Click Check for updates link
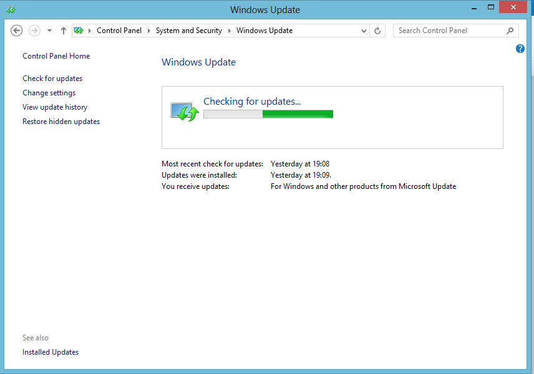 (x=52, y=79)
